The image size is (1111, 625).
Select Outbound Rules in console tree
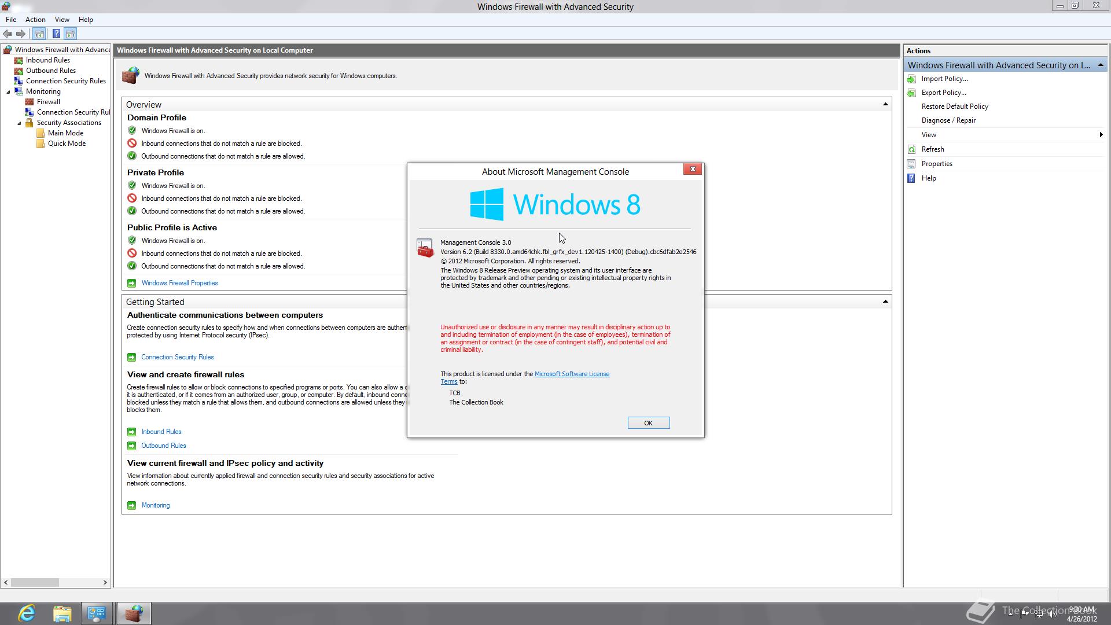50,71
